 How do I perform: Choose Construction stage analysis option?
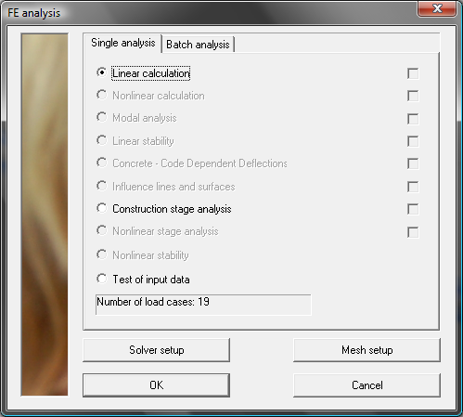(101, 208)
